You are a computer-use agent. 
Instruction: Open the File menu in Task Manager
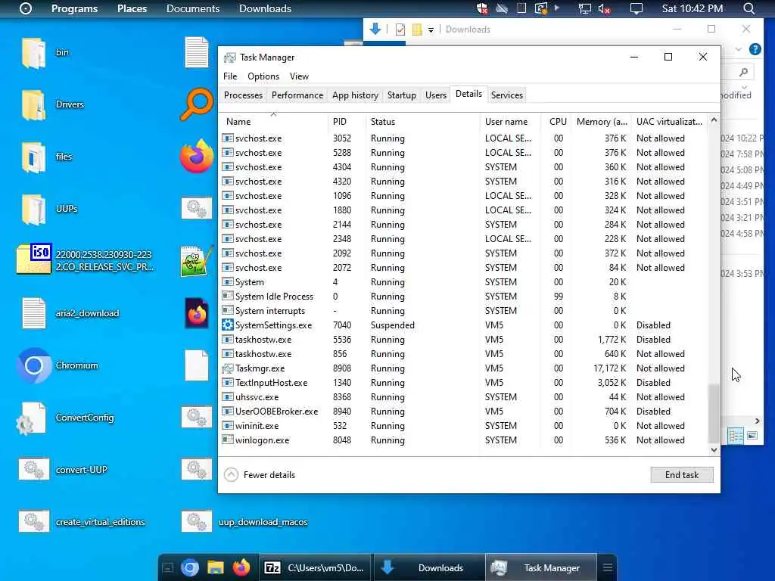230,76
